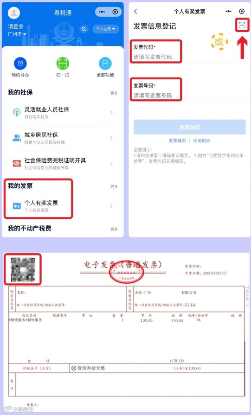Open the 广州市 city selector

pos(17,34)
